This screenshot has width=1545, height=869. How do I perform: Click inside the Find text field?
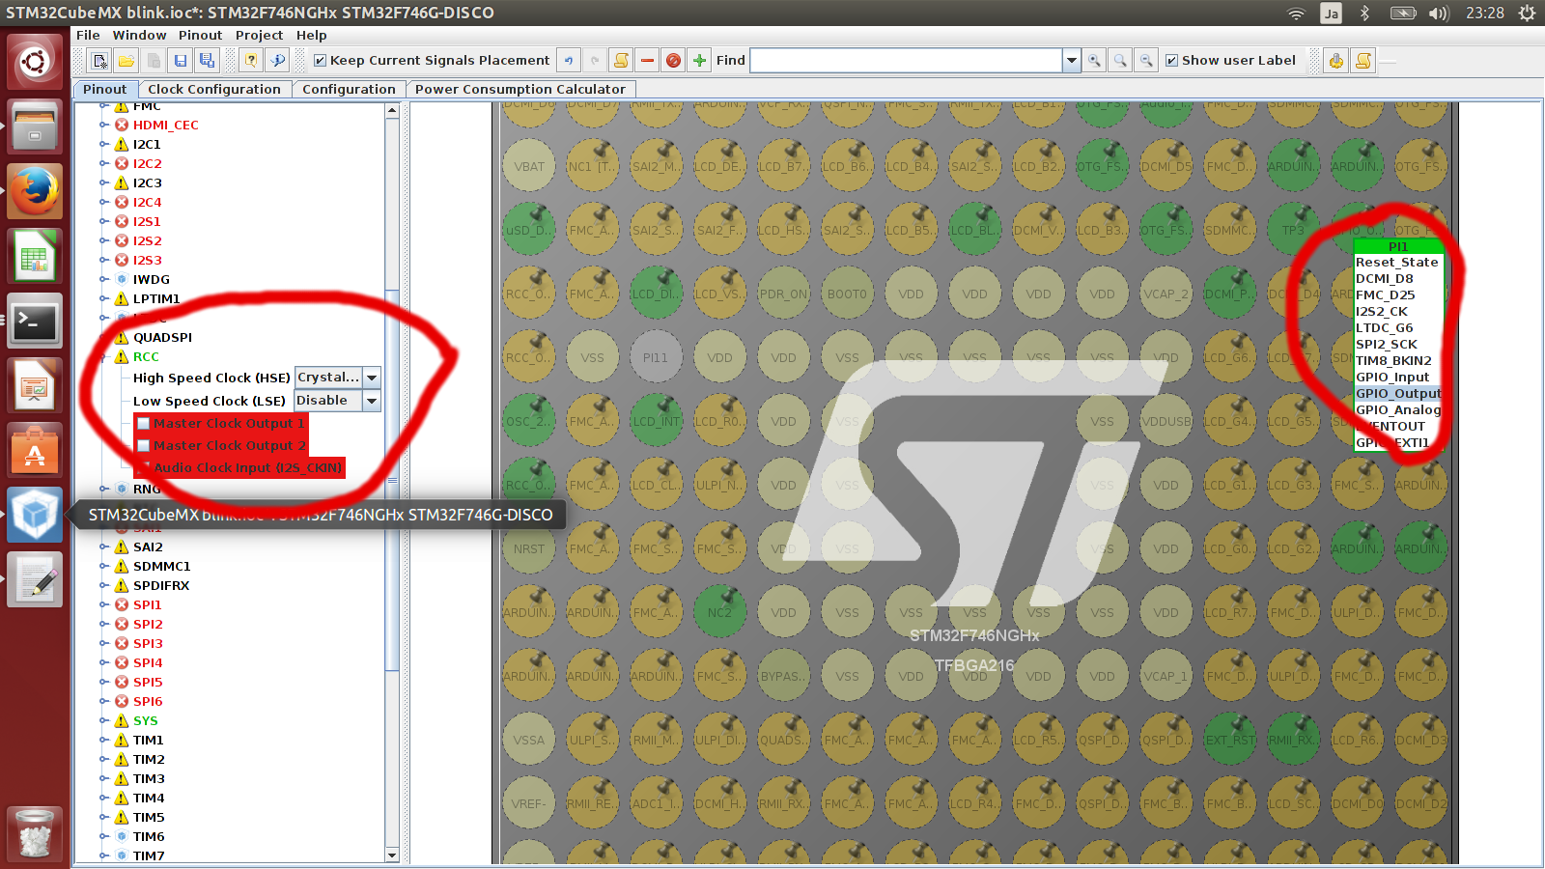click(906, 61)
